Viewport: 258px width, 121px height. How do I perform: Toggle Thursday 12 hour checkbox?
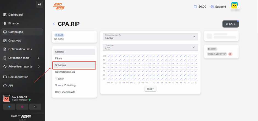pyautogui.click(x=154, y=67)
